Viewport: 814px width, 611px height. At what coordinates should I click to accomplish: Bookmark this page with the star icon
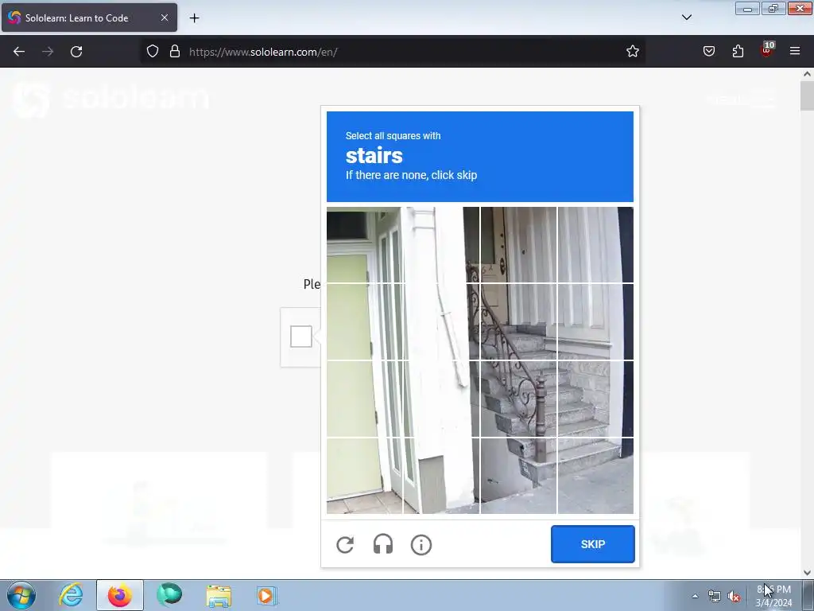coord(632,52)
